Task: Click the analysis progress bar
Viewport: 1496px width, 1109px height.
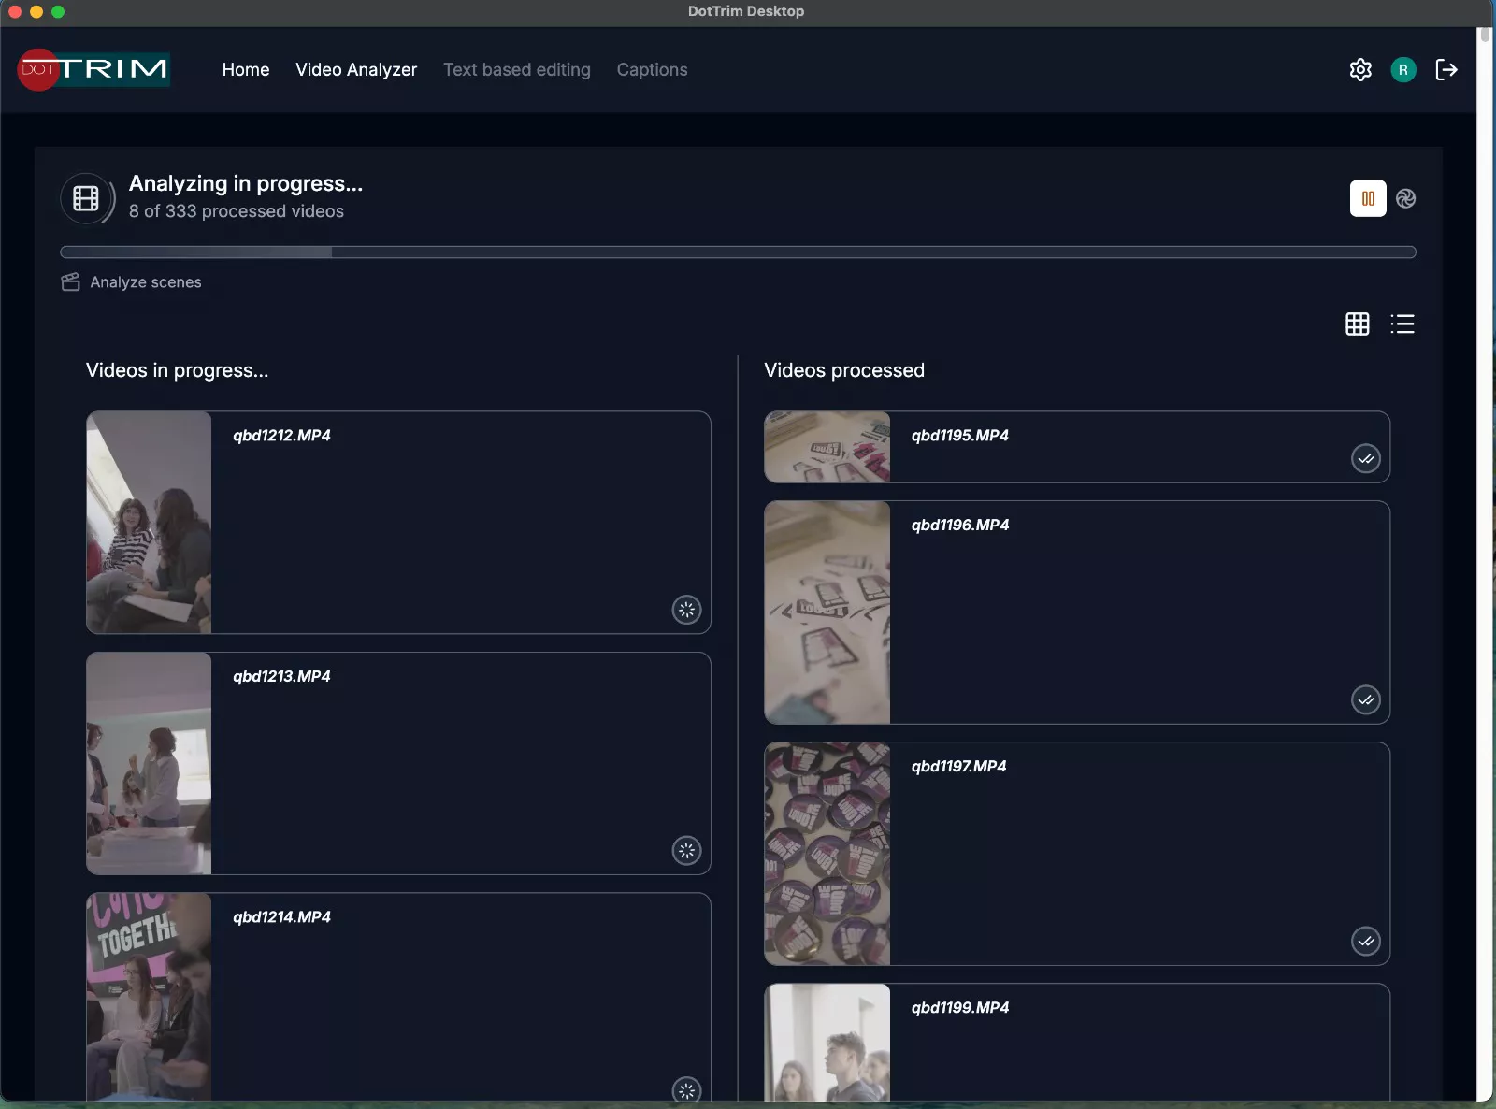Action: point(738,252)
